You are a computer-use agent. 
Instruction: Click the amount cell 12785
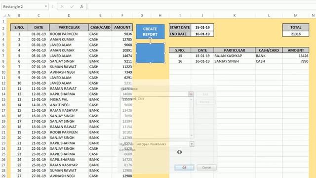[x=122, y=40]
